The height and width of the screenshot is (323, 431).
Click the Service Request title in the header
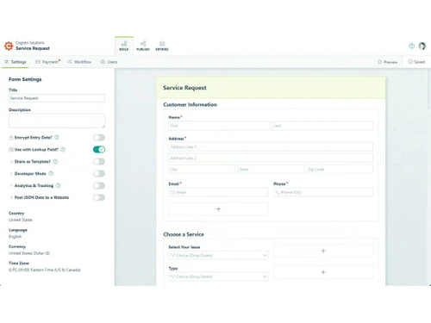click(33, 48)
